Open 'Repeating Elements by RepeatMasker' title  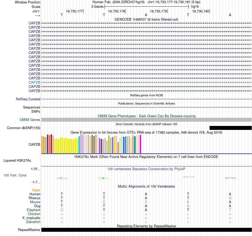point(146,226)
